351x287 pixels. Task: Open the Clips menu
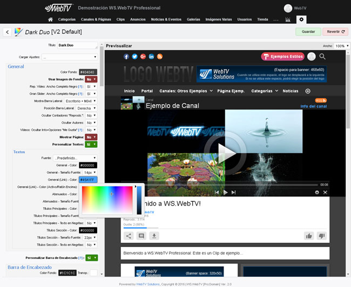point(120,19)
